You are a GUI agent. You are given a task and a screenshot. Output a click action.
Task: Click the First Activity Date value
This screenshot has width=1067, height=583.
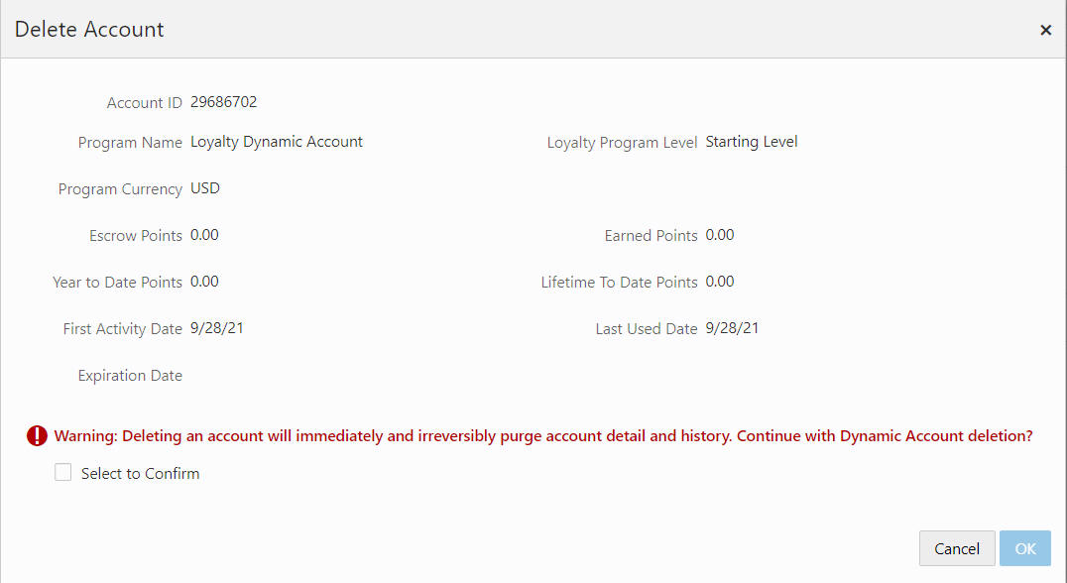tap(216, 328)
